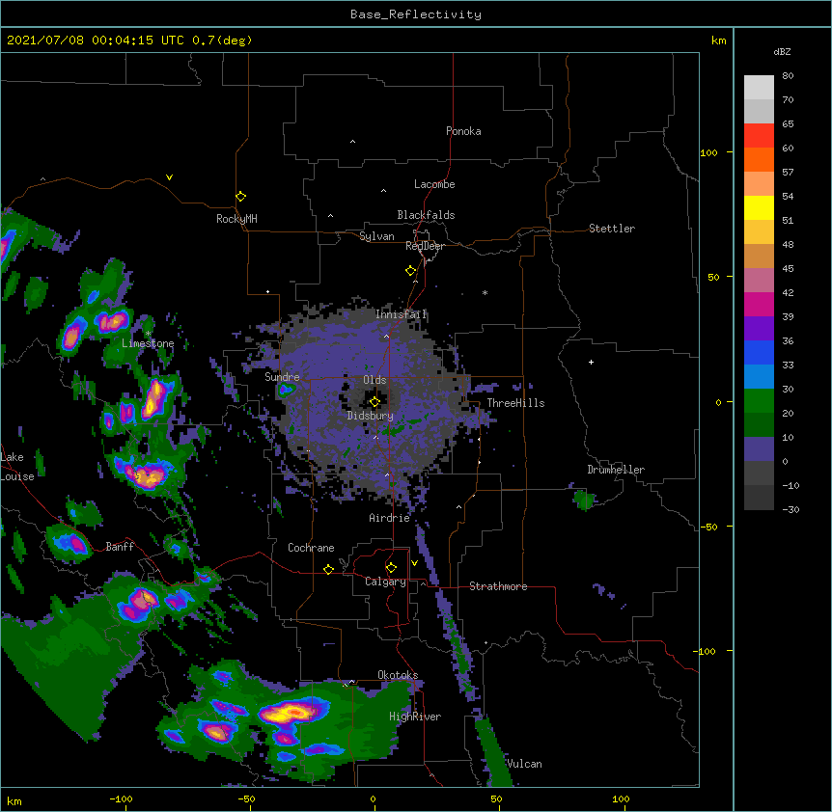Select the Blackfalds label
832x812 pixels.
pos(426,215)
